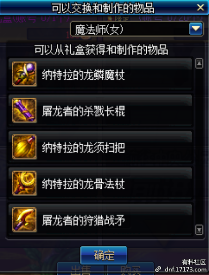Click the 纳特拉的龙鳞魔杖 staff icon

click(x=24, y=74)
